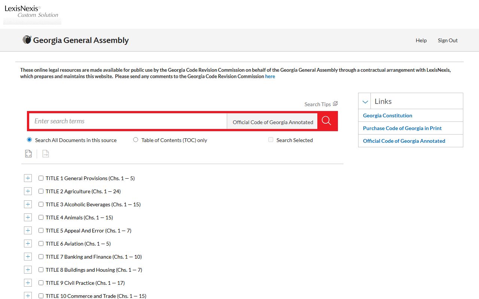Viewport: 479px width, 299px height.
Task: Click the Georgia General Assembly logo icon
Action: [x=27, y=40]
